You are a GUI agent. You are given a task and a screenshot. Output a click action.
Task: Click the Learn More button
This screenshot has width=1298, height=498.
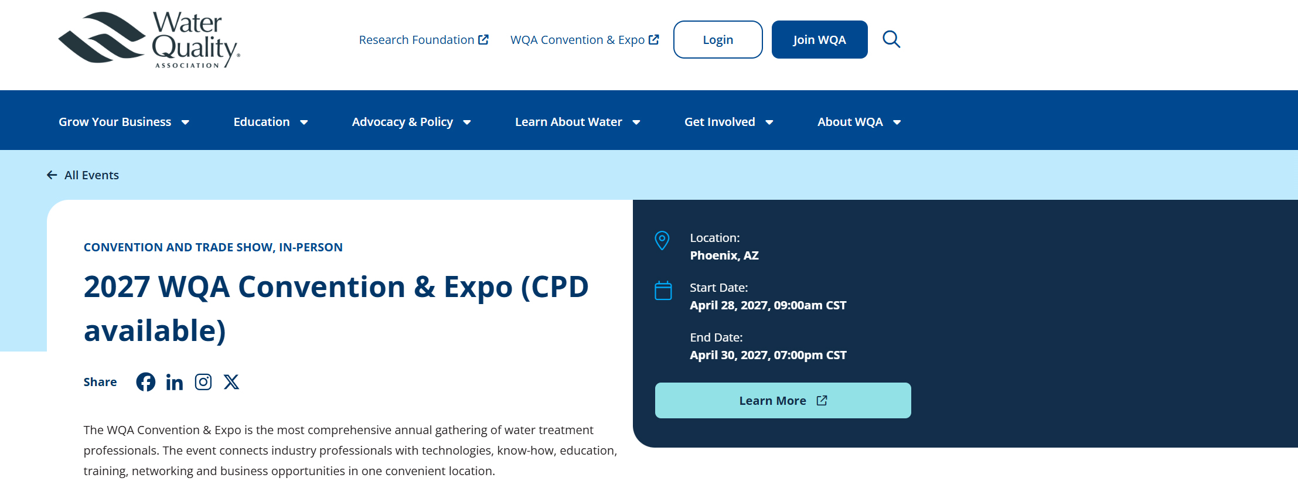pyautogui.click(x=783, y=401)
